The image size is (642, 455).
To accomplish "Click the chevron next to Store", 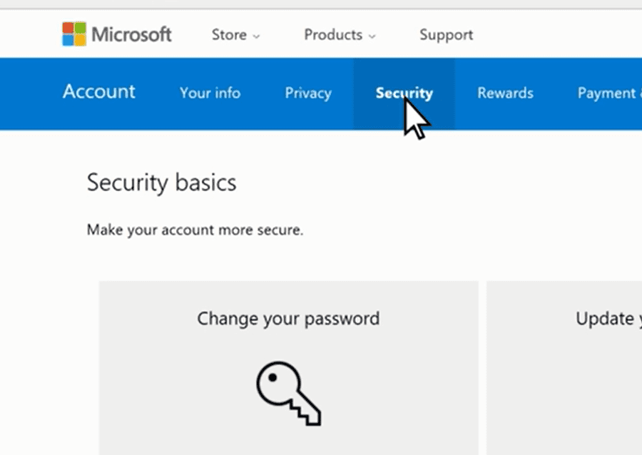I will click(255, 36).
